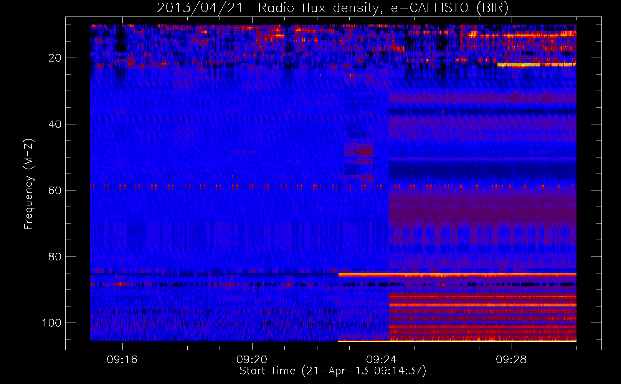Click the '09:16' time tick label
The height and width of the screenshot is (384, 621).
click(122, 360)
